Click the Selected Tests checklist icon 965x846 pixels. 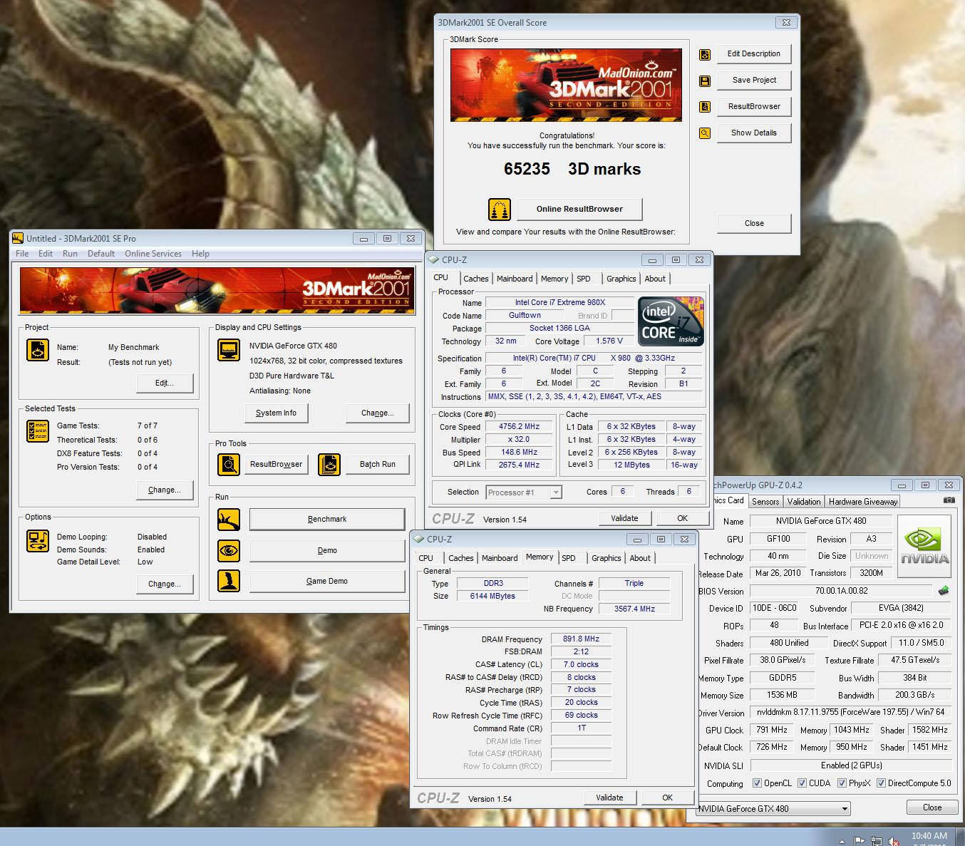point(38,430)
